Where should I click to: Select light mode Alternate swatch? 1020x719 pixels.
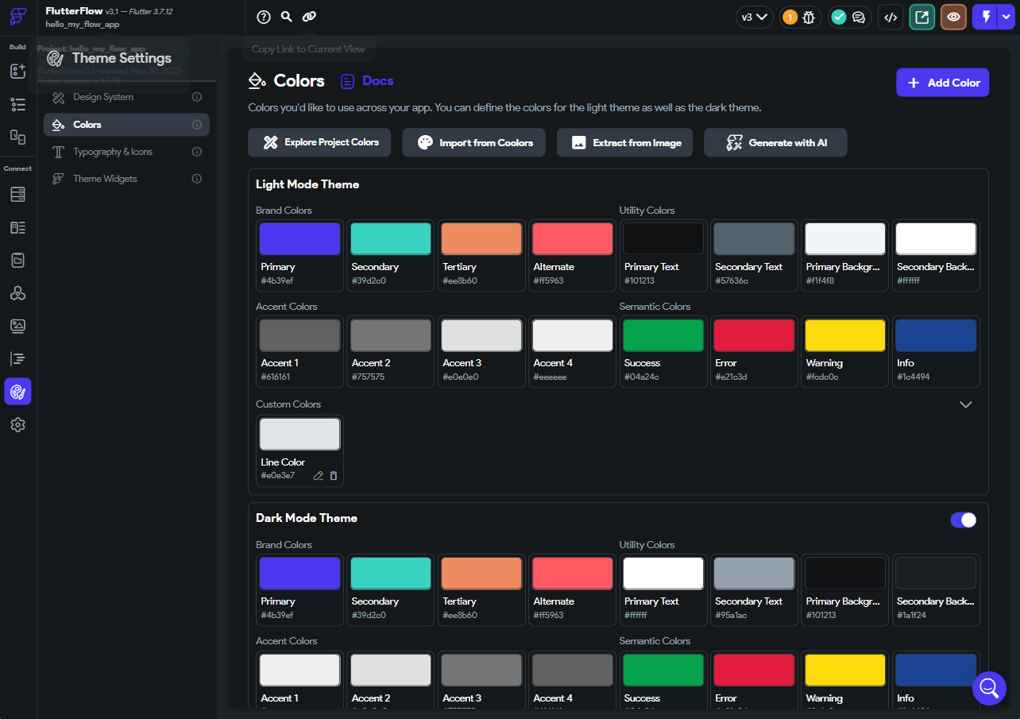tap(573, 238)
